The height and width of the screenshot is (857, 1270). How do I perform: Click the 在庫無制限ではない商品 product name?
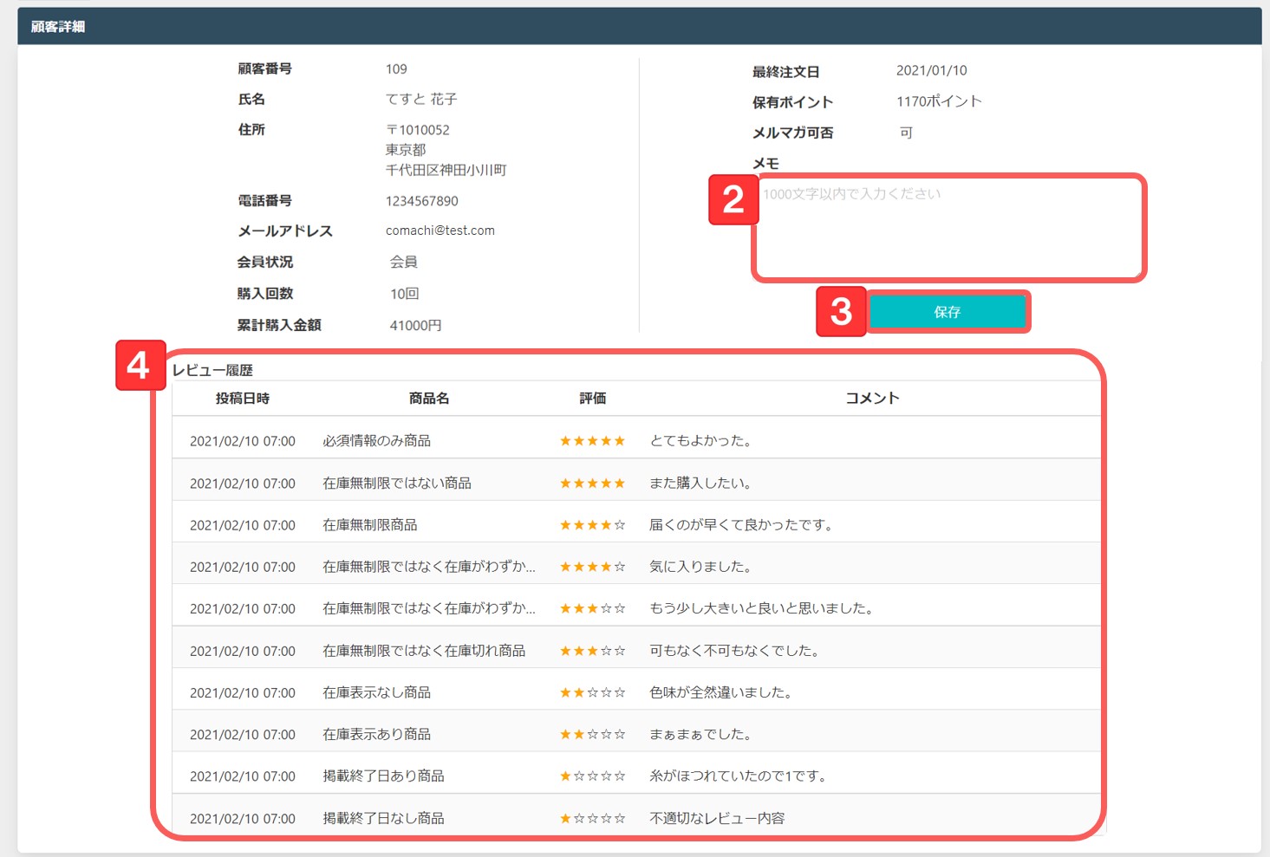pyautogui.click(x=397, y=484)
